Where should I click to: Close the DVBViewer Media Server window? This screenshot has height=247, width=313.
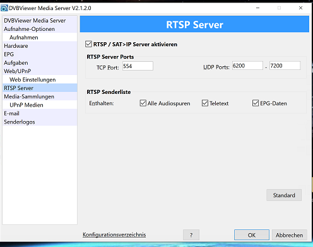pyautogui.click(x=300, y=8)
